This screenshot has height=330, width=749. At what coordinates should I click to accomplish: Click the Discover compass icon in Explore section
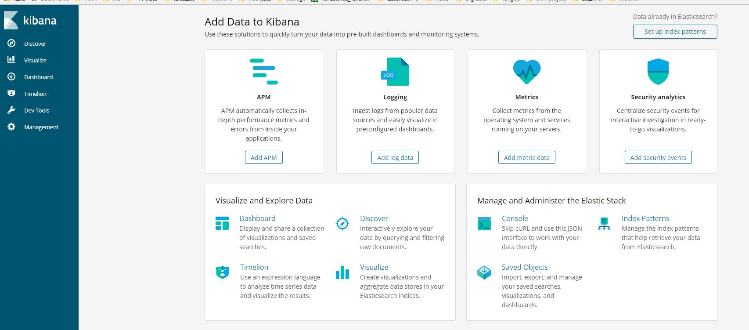pyautogui.click(x=342, y=224)
